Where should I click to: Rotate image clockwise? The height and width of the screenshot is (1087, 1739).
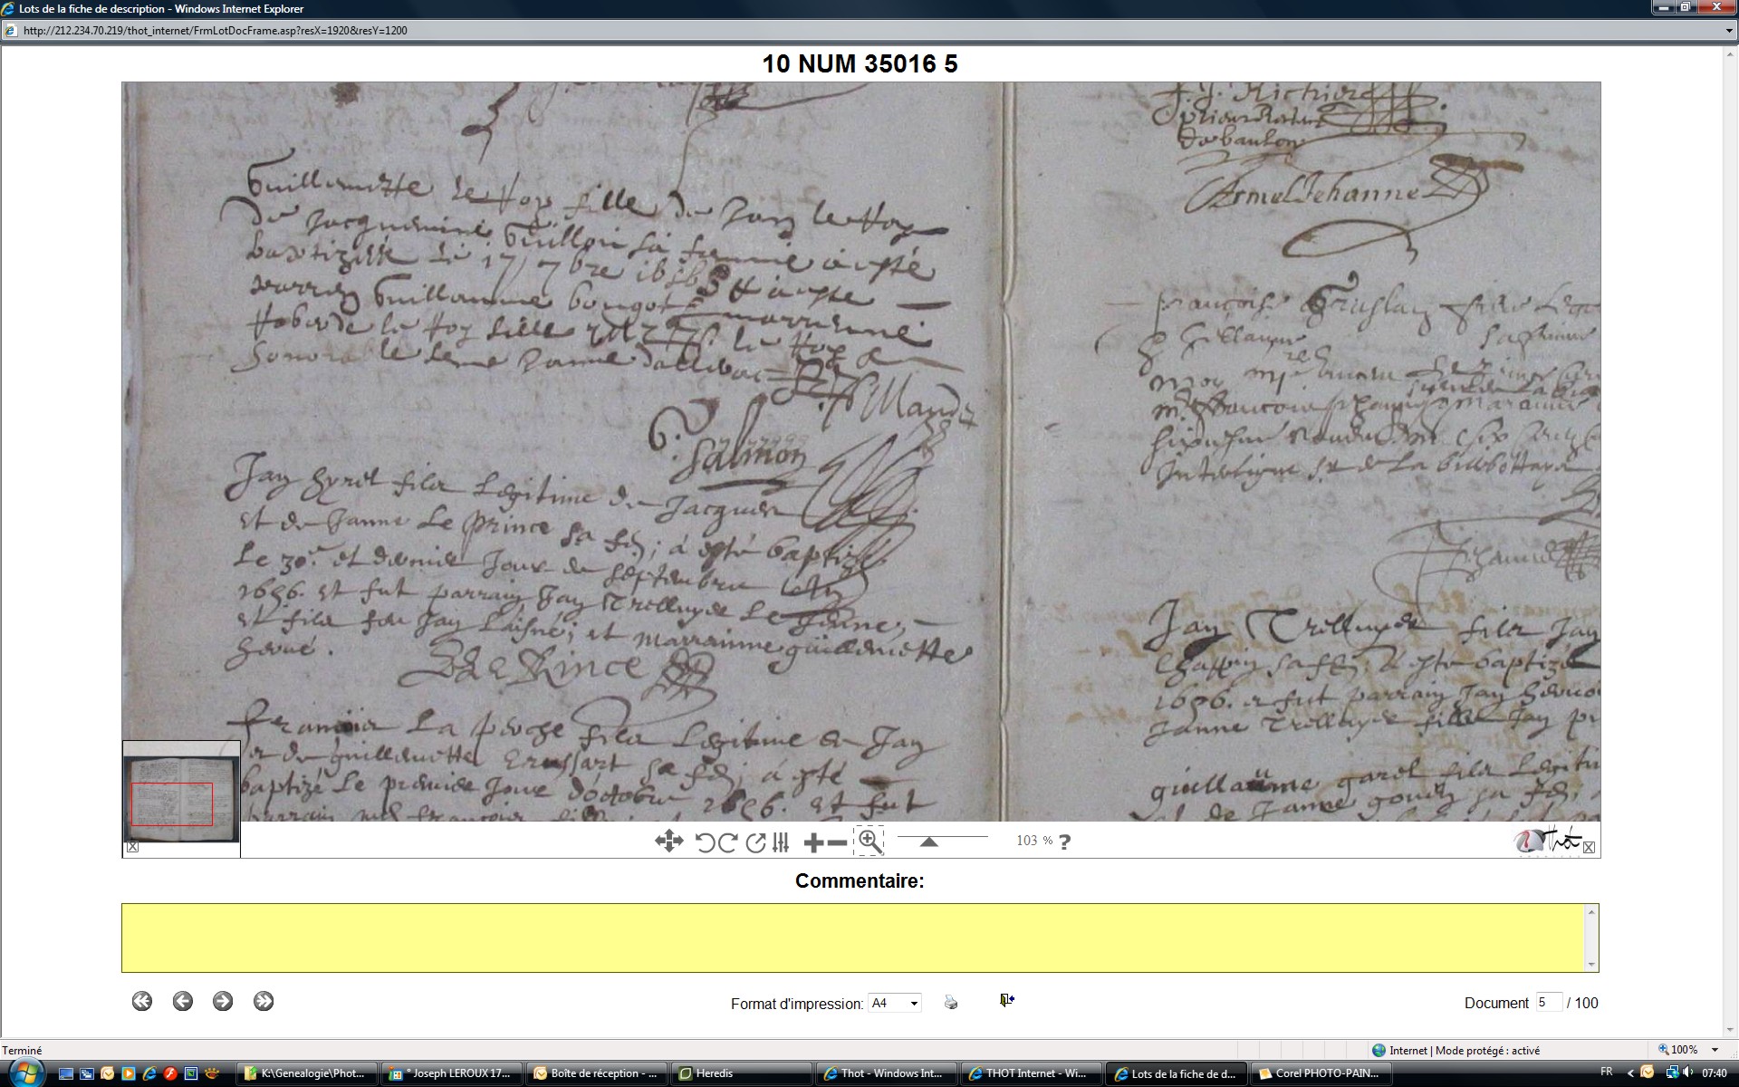coord(727,842)
